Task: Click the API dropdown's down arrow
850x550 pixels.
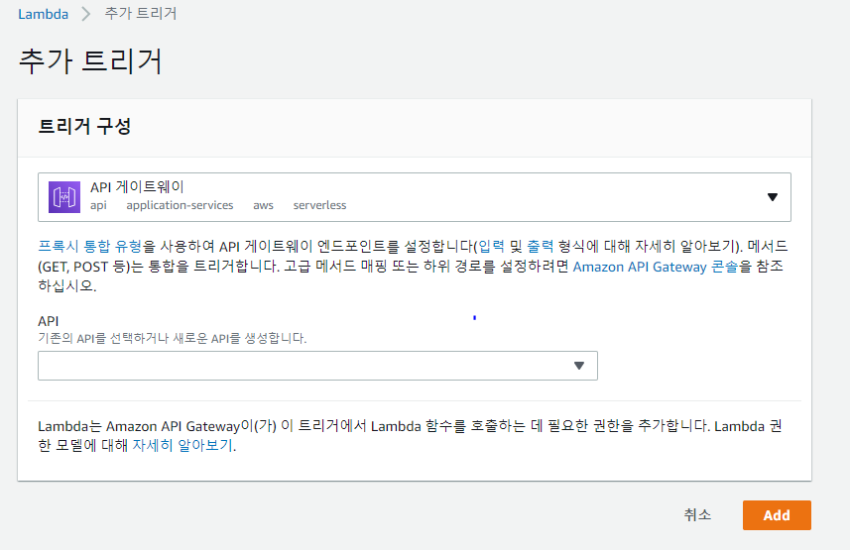Action: pos(579,366)
